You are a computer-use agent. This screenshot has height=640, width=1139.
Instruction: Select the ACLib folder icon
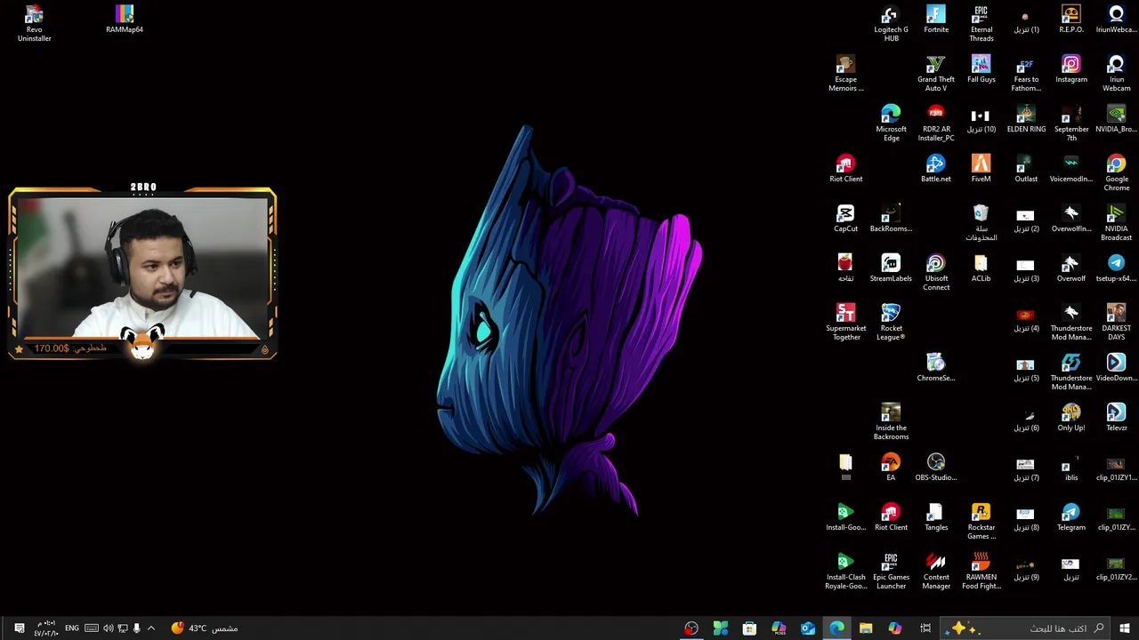click(981, 268)
